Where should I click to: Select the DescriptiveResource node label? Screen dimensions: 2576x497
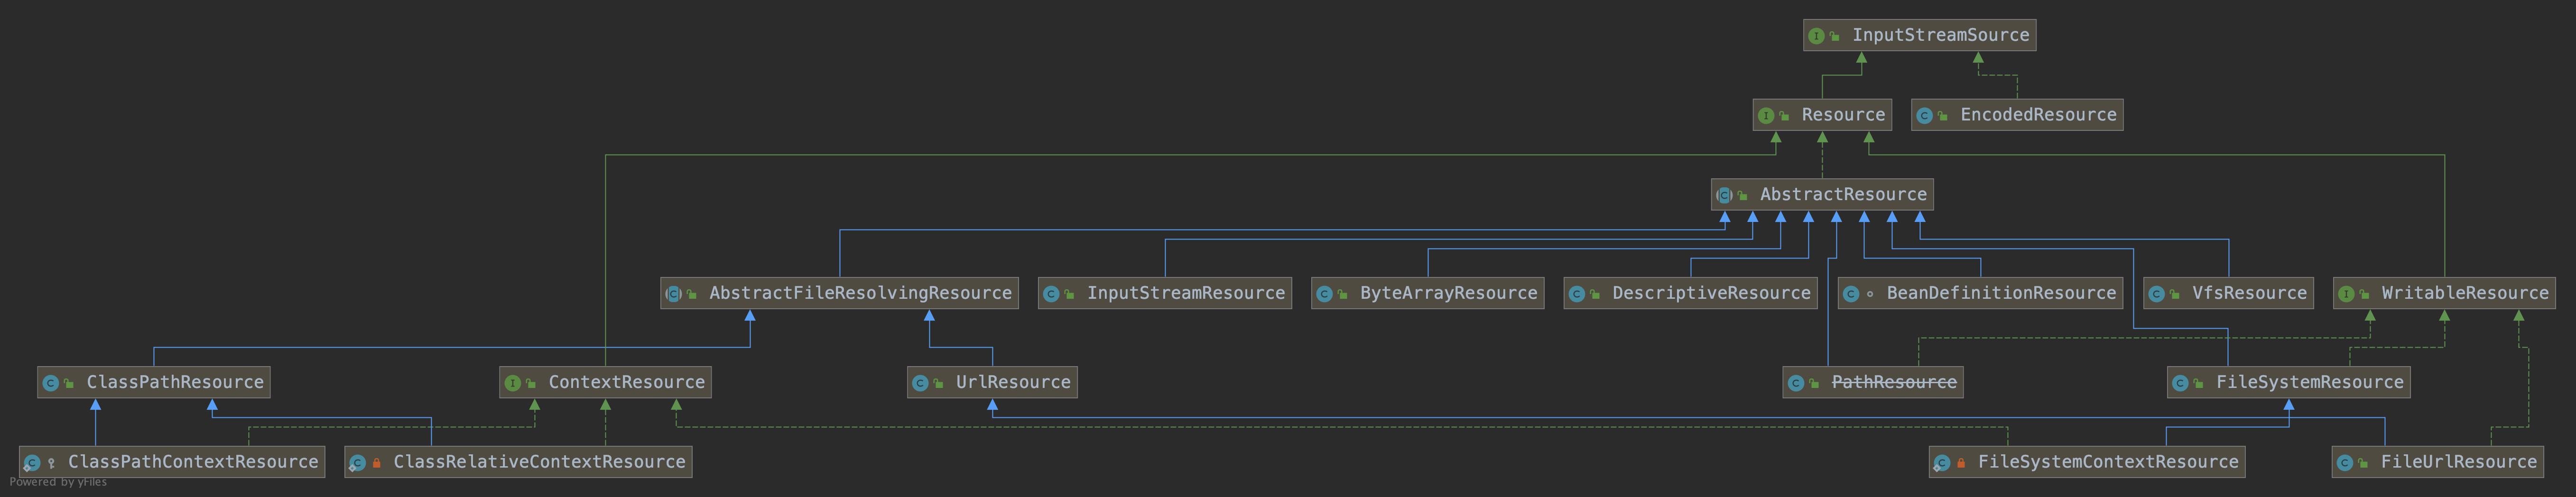(x=1711, y=293)
